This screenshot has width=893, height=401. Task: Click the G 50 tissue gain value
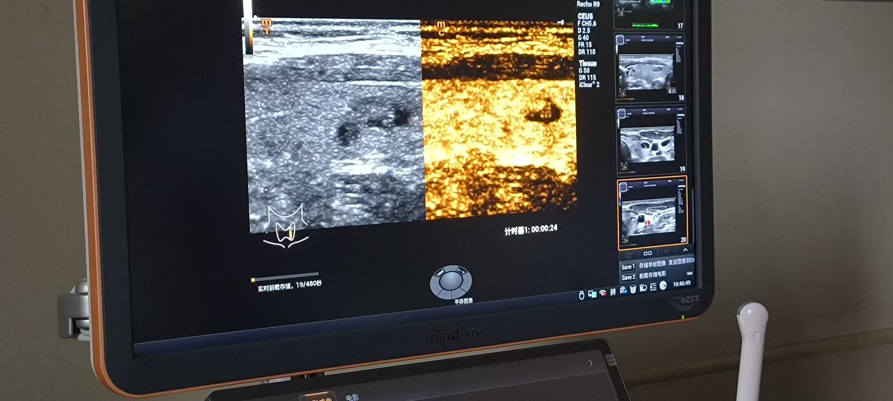point(584,70)
